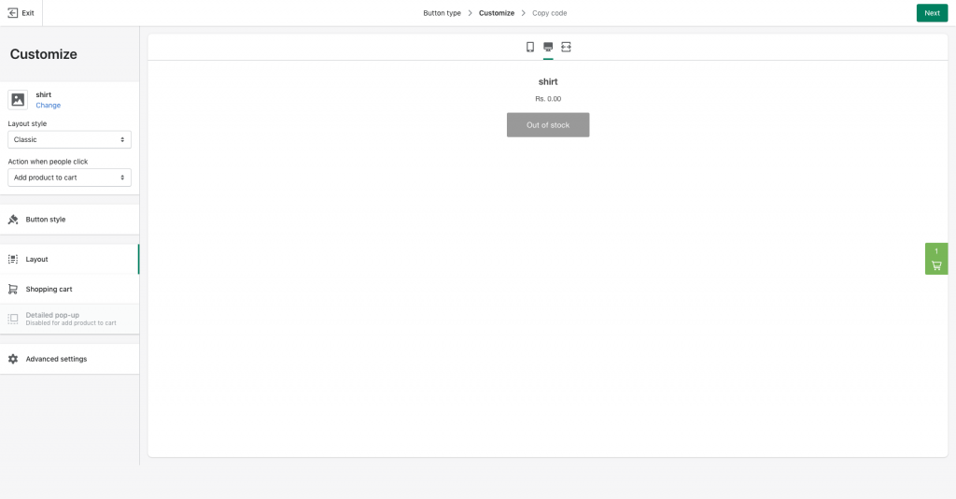Open Advanced settings section label

(x=56, y=360)
